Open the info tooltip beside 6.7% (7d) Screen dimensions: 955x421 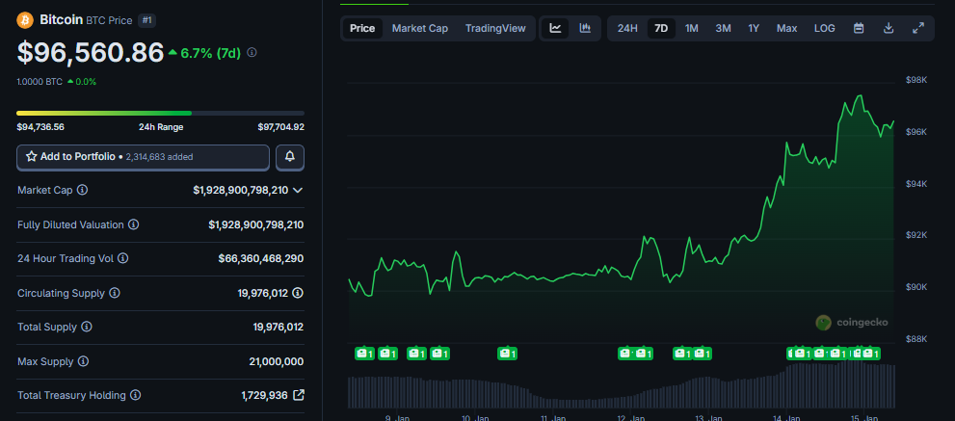coord(252,53)
